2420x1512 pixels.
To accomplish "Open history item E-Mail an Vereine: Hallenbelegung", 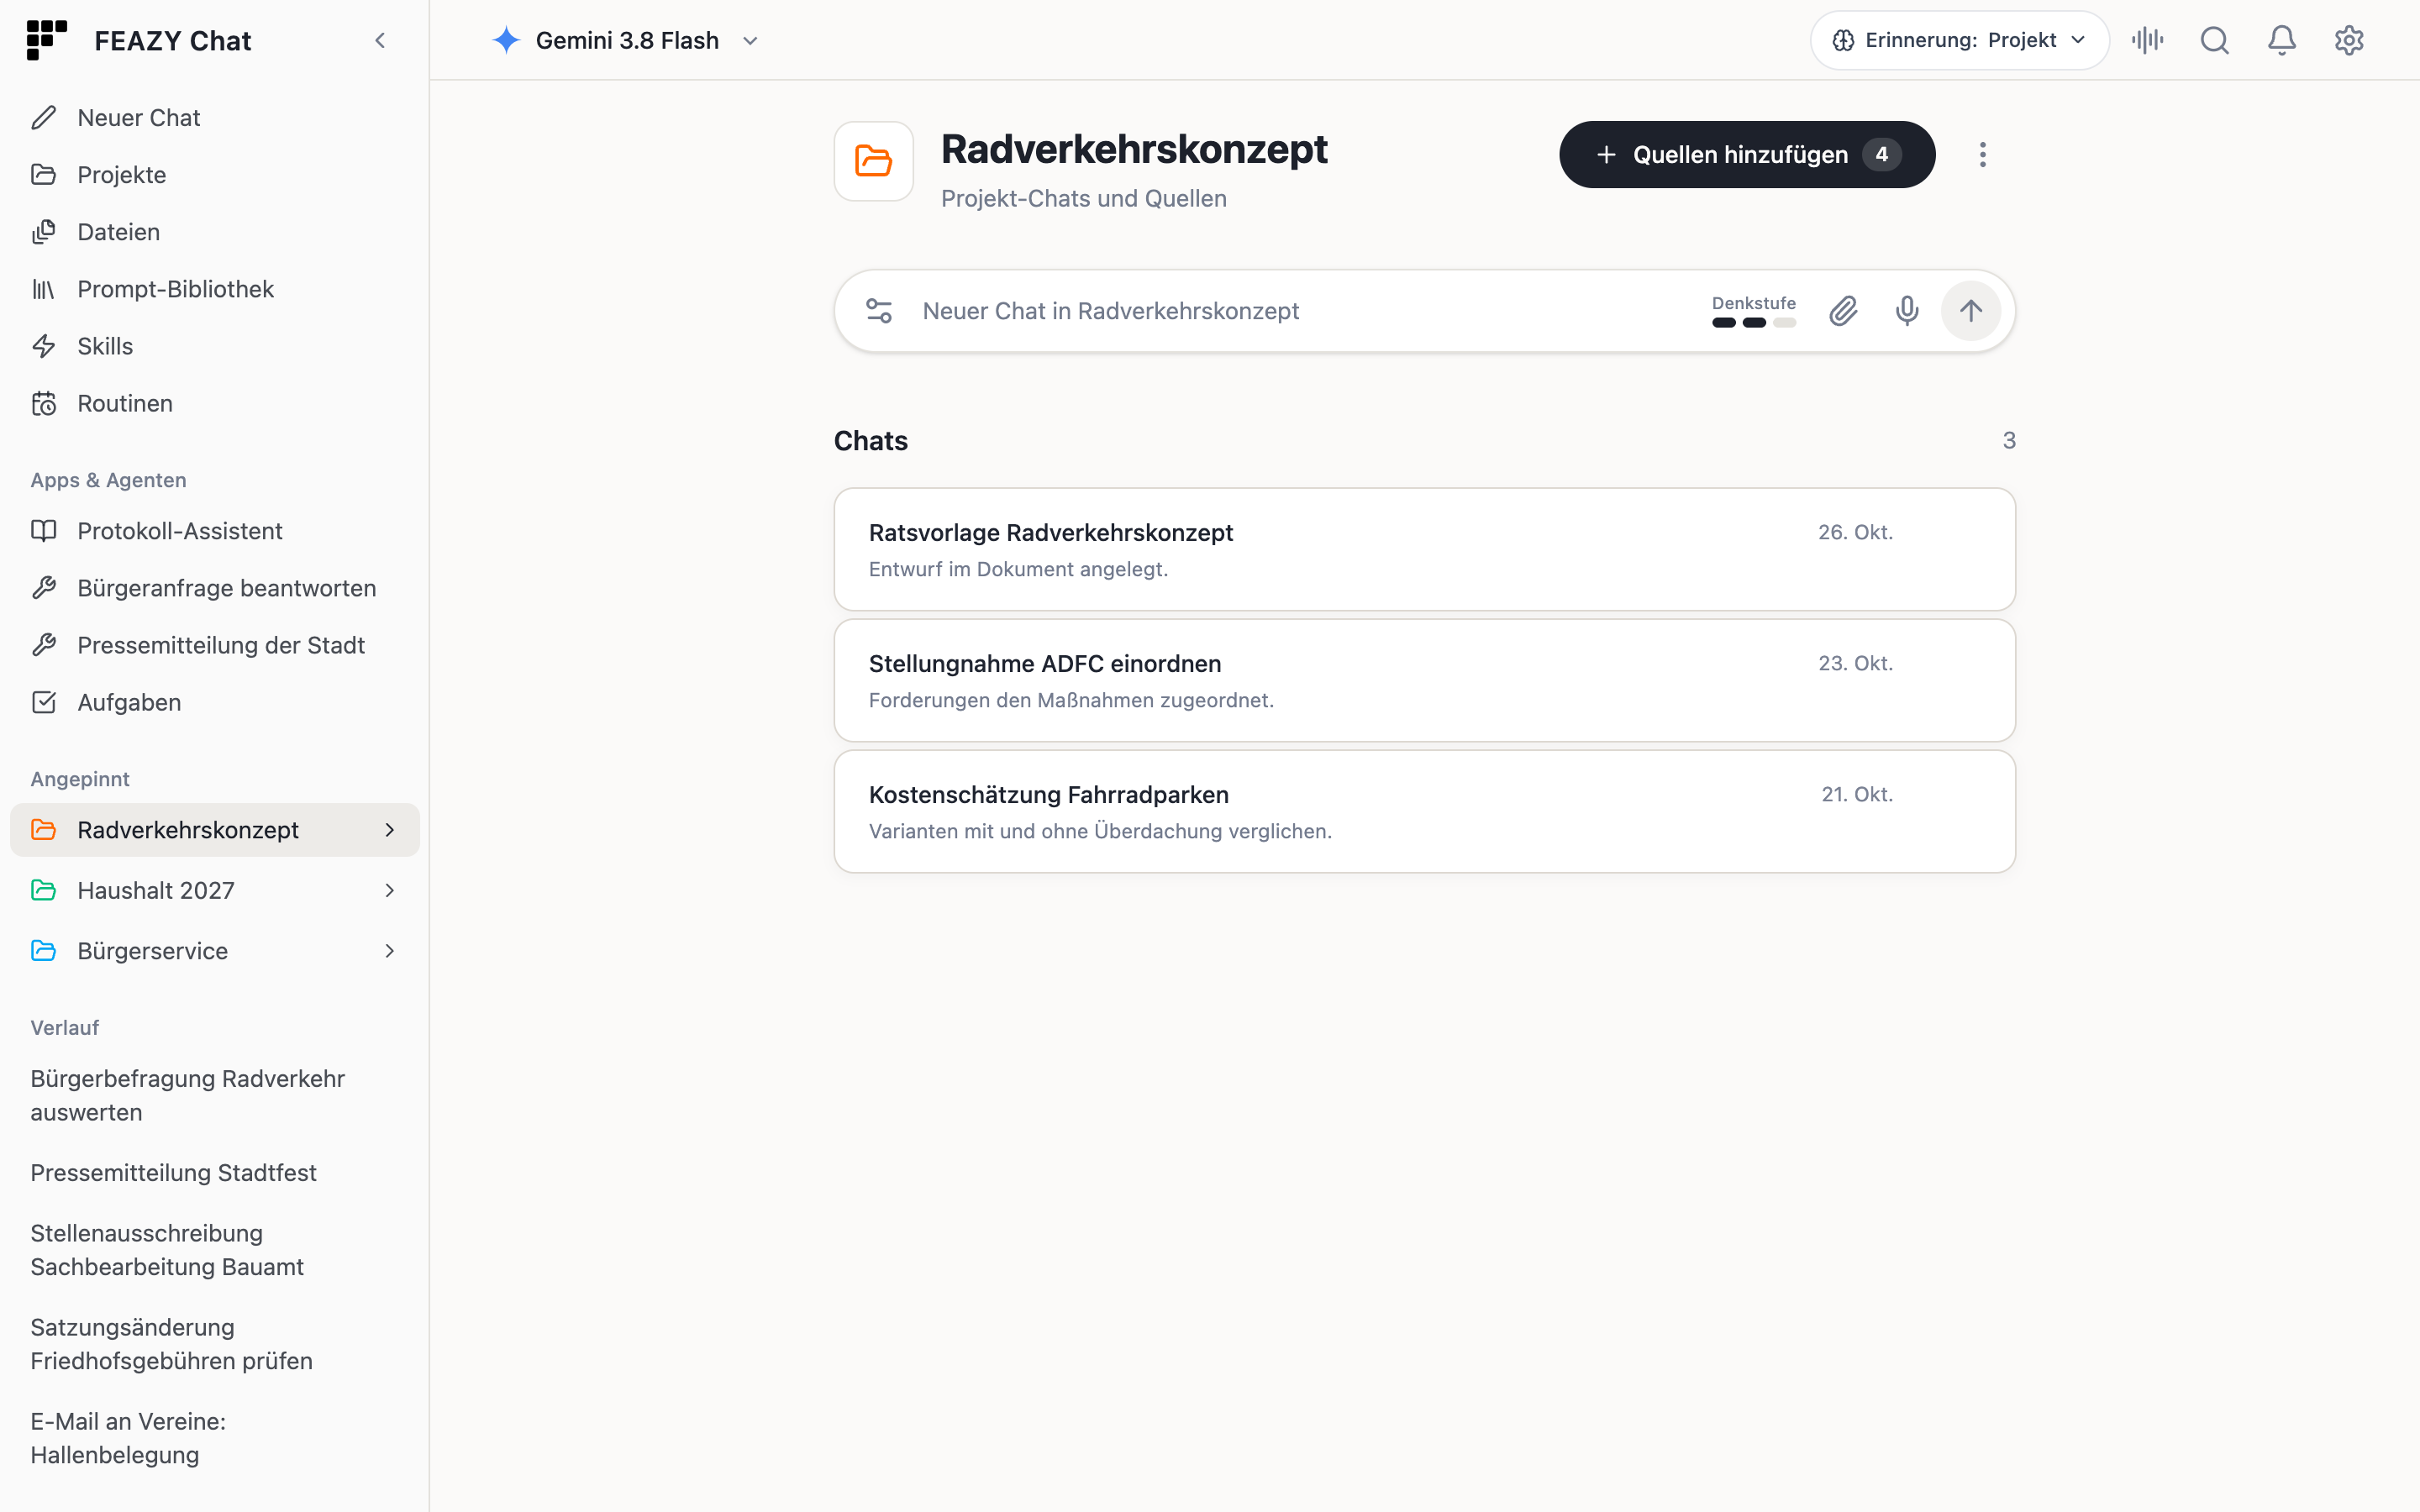I will tap(214, 1438).
